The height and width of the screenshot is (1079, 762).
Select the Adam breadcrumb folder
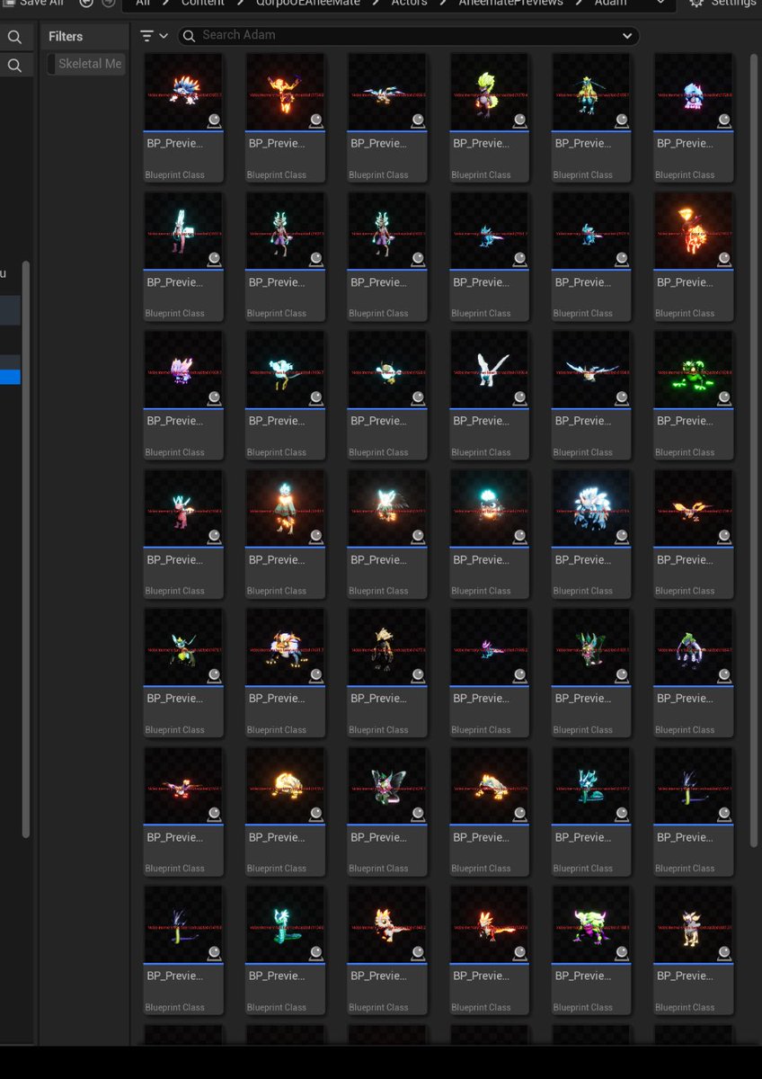[x=610, y=4]
